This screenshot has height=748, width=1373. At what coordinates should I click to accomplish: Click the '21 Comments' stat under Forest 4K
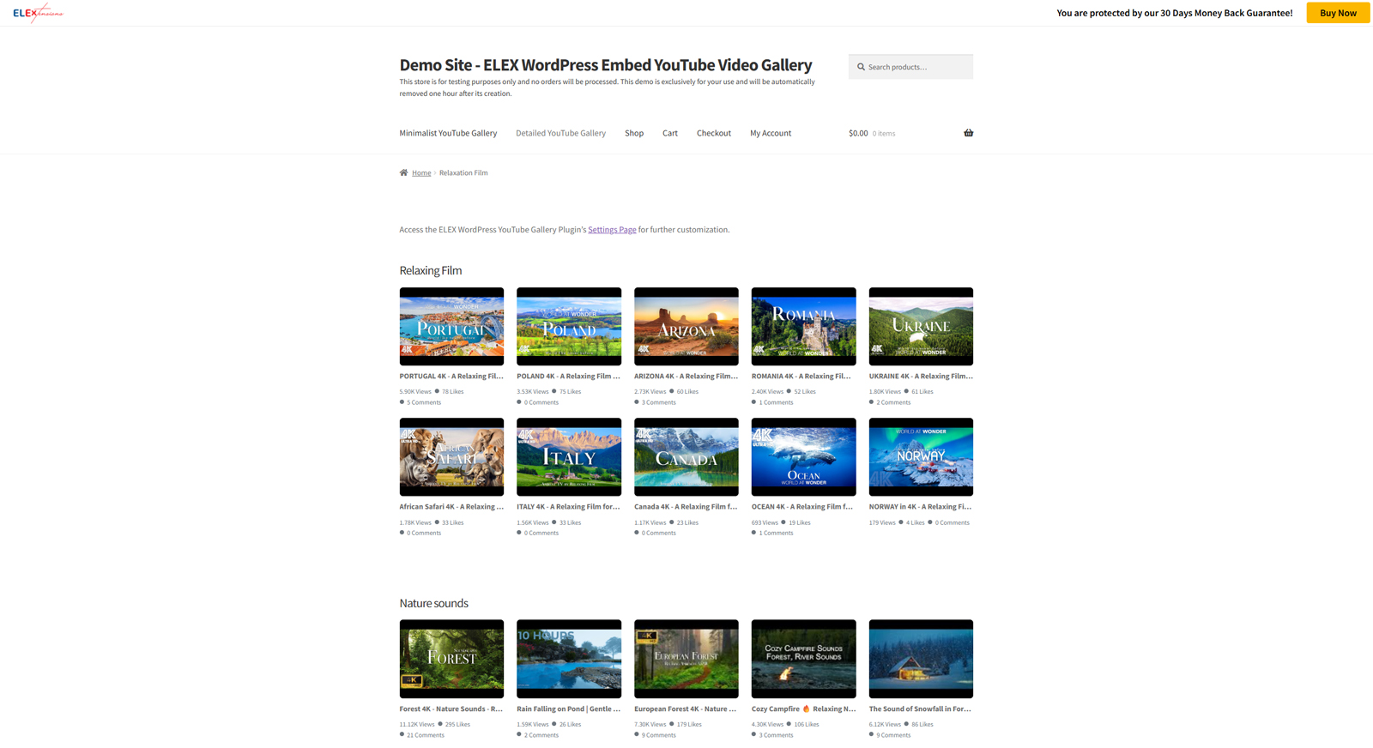[425, 735]
